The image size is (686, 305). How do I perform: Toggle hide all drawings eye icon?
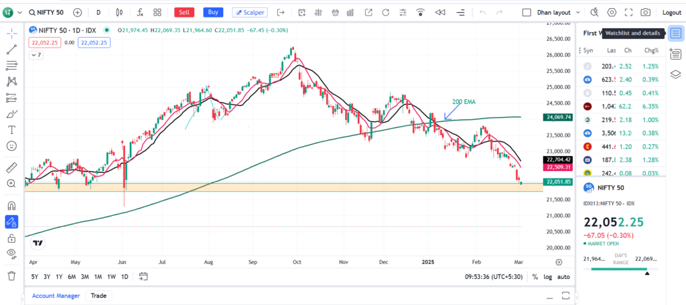[12, 254]
